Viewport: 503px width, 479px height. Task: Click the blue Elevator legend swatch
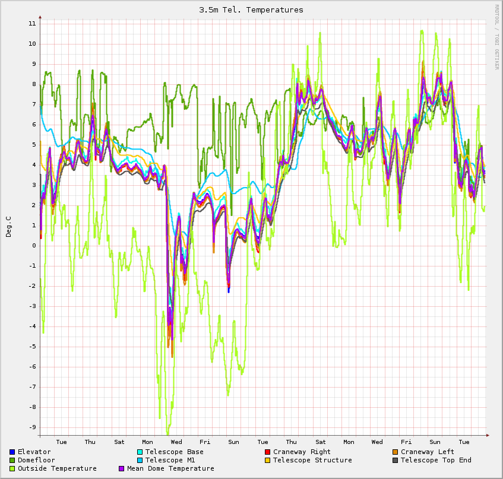point(12,452)
